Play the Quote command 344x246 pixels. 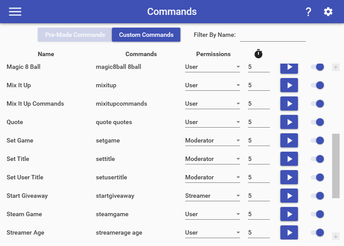[289, 122]
